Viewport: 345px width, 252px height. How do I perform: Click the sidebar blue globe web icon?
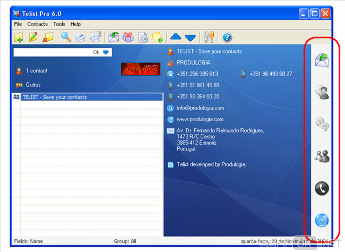click(322, 220)
